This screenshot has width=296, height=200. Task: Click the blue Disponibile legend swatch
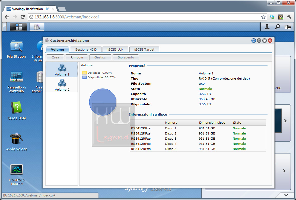84,77
